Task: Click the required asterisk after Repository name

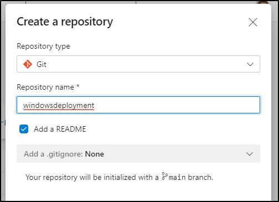Action: click(x=78, y=86)
